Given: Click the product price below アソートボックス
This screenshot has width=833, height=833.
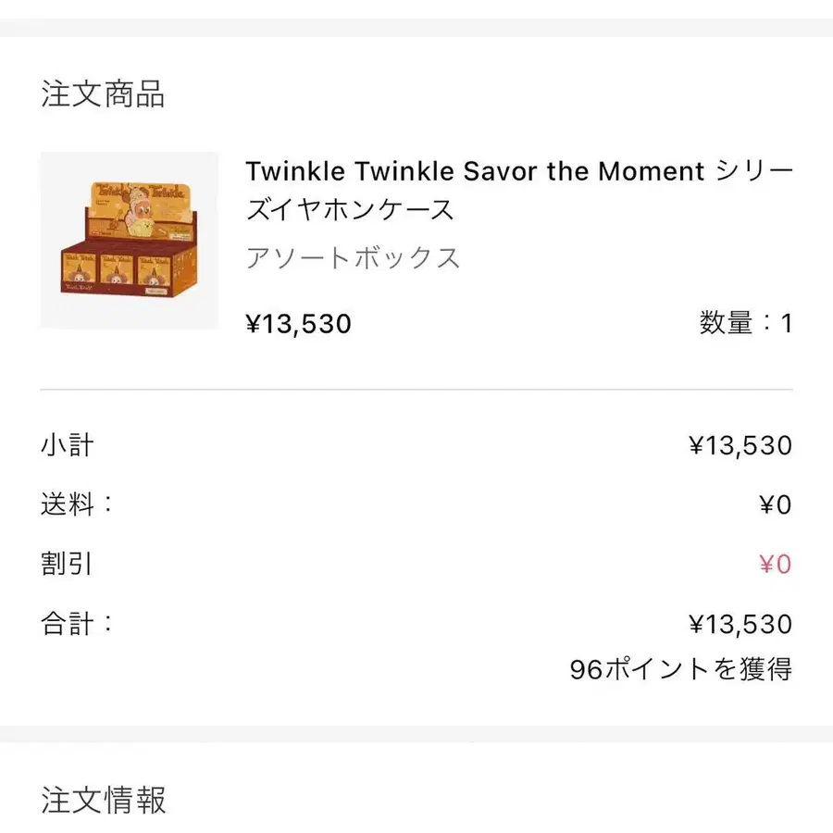Looking at the screenshot, I should coord(298,324).
